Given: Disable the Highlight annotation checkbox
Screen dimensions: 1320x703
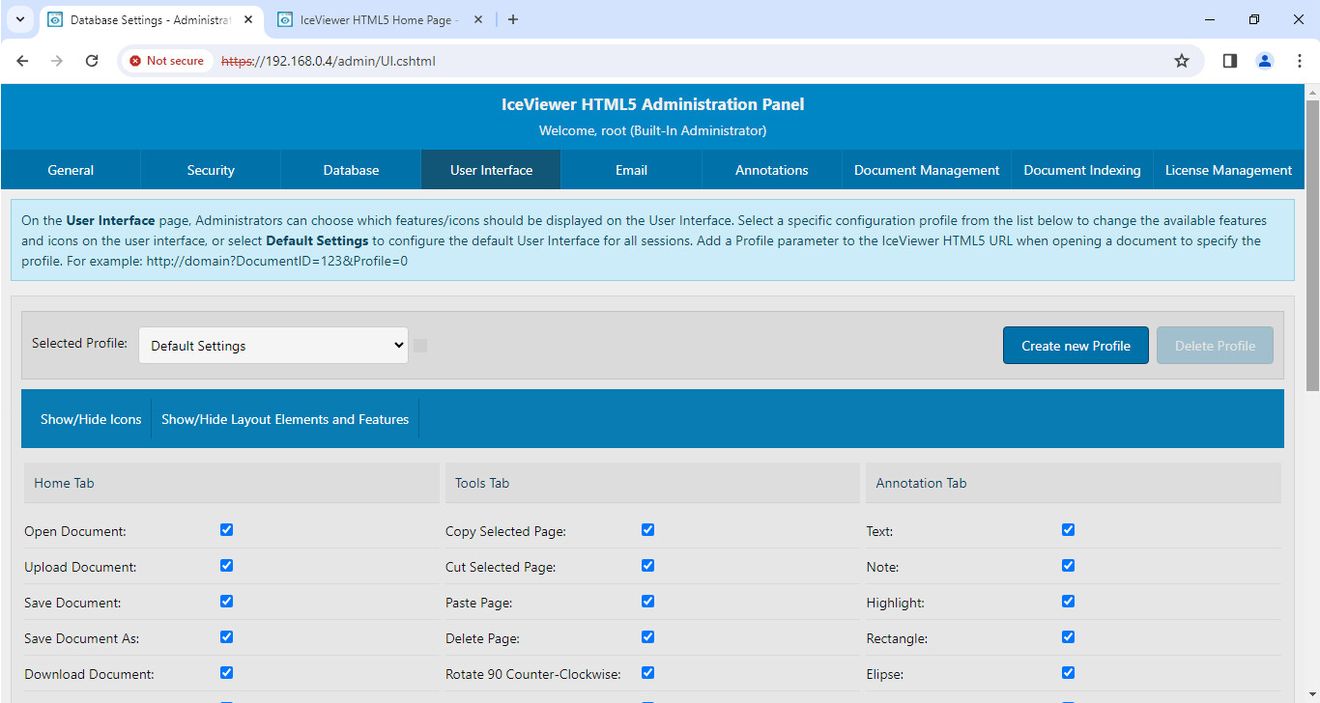Looking at the screenshot, I should pos(1068,602).
